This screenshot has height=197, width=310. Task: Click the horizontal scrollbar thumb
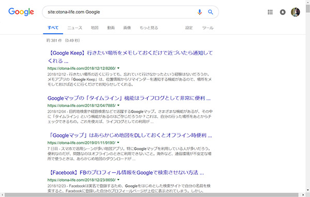coord(151,195)
